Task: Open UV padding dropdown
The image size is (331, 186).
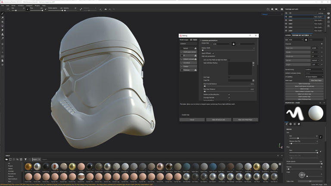Action: 314,76
